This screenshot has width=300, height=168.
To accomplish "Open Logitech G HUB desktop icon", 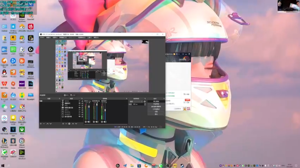I will tap(31, 50).
